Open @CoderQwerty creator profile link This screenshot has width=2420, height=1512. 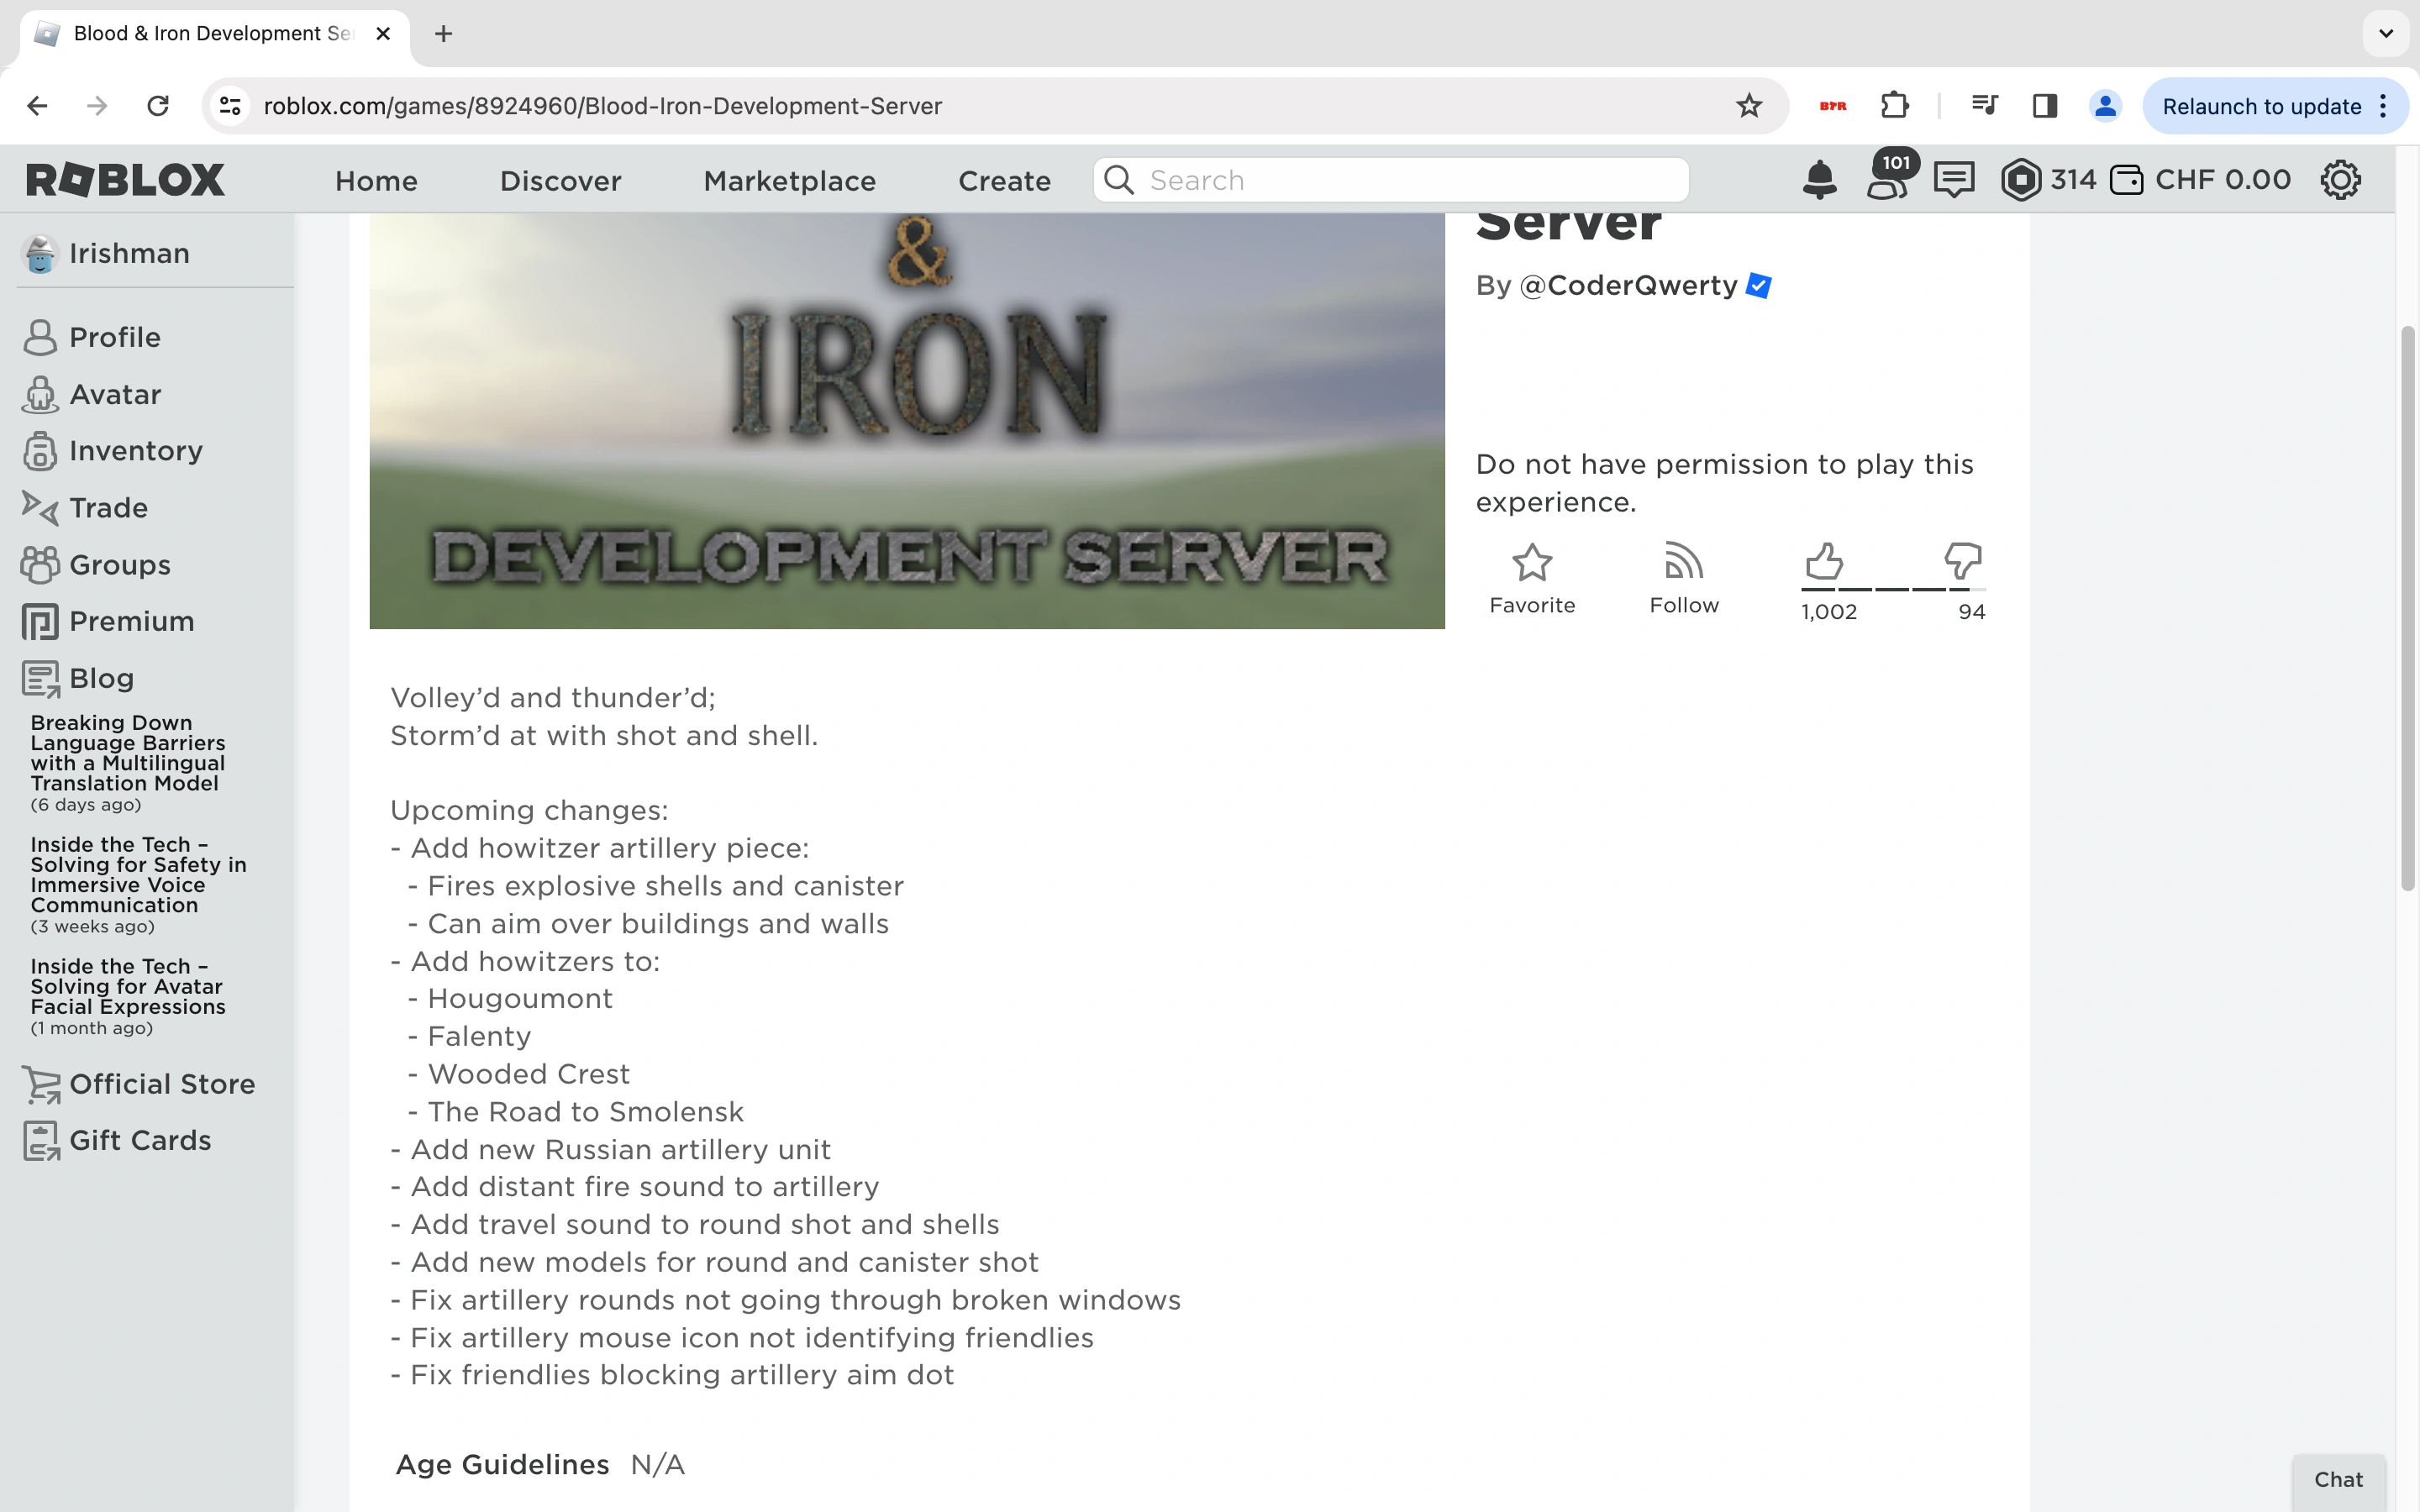[x=1628, y=286]
